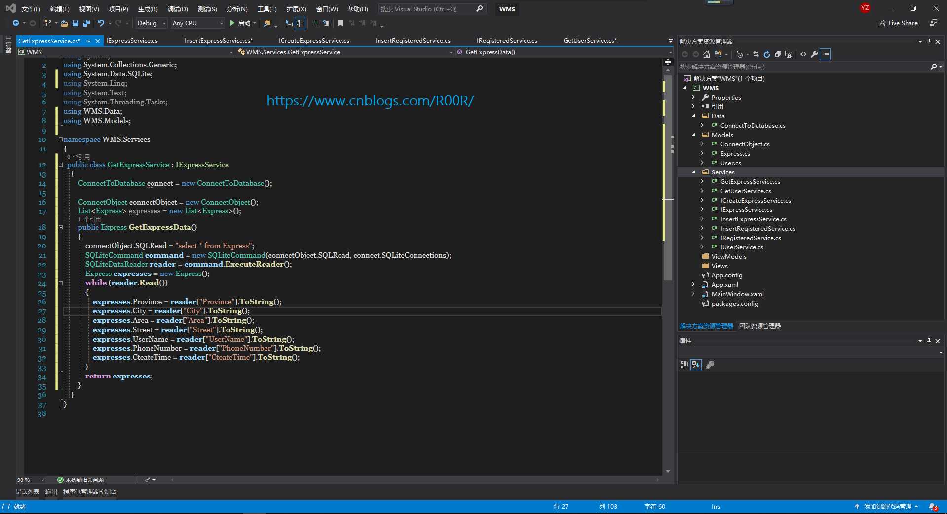Toggle alphabetical sort in Properties panel
947x514 pixels.
coord(696,365)
